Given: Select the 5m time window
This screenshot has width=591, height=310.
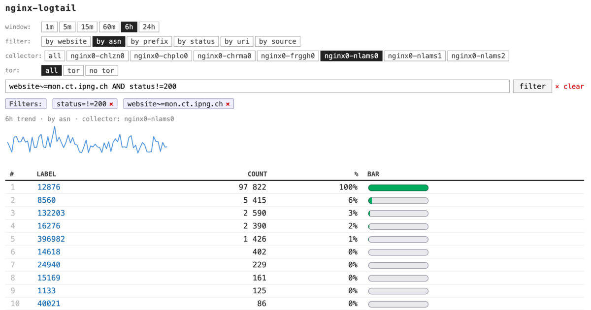Looking at the screenshot, I should (x=67, y=27).
